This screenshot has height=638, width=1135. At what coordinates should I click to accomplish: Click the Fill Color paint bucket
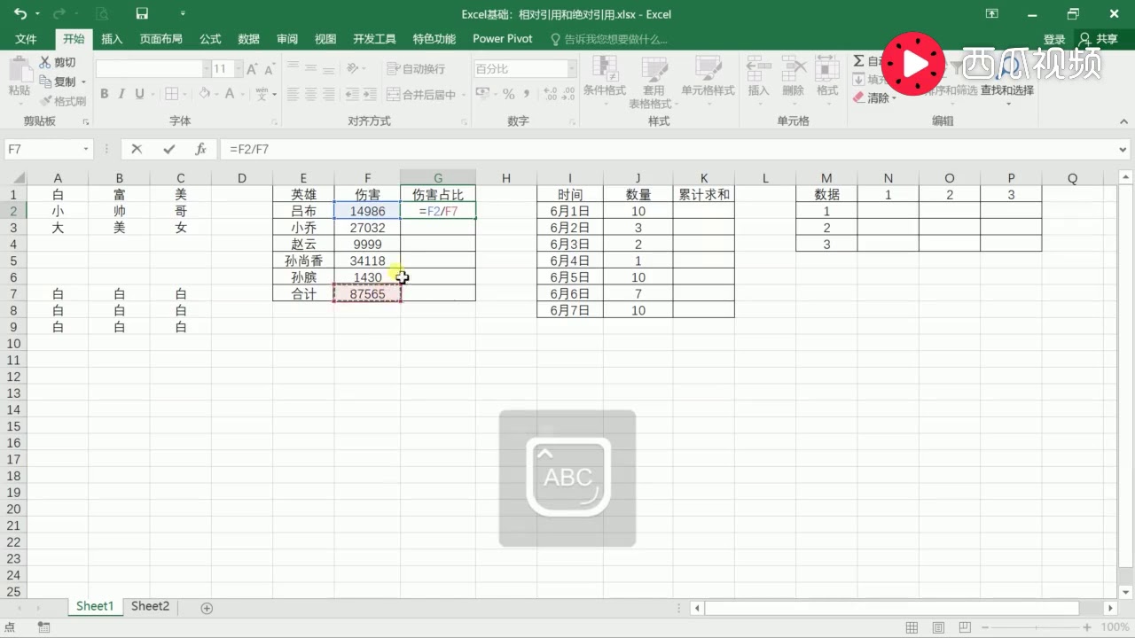204,94
